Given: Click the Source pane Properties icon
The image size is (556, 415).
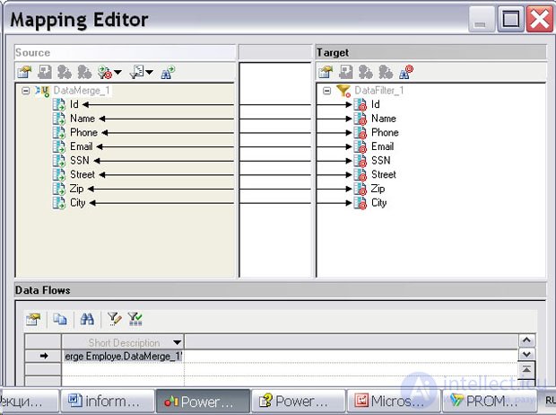Looking at the screenshot, I should [x=24, y=72].
